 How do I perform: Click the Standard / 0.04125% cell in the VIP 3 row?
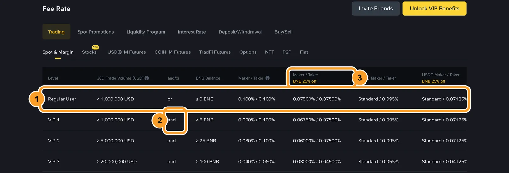tap(444, 162)
